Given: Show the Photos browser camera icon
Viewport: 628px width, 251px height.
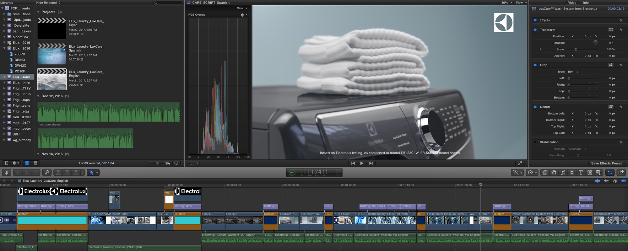Looking at the screenshot, I should pyautogui.click(x=554, y=173).
